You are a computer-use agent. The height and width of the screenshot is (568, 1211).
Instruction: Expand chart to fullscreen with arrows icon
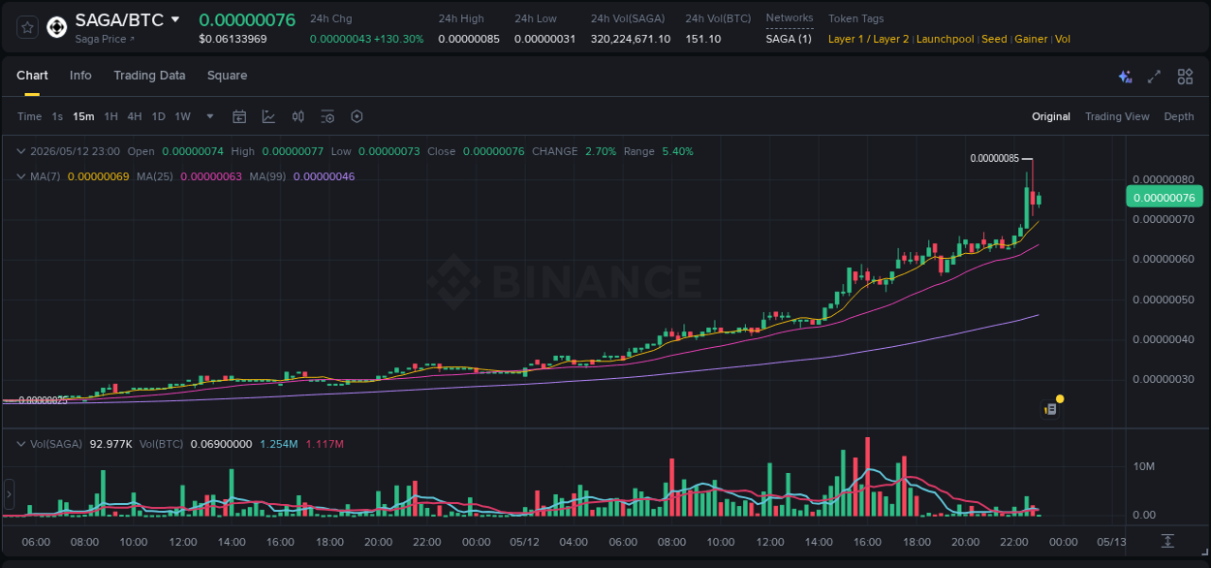1154,77
